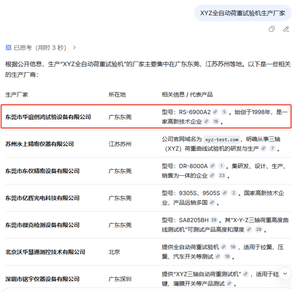The image size is (292, 292).
Task: Select 东莞市东仪精密设备有限公司 company name
Action: click(x=42, y=171)
